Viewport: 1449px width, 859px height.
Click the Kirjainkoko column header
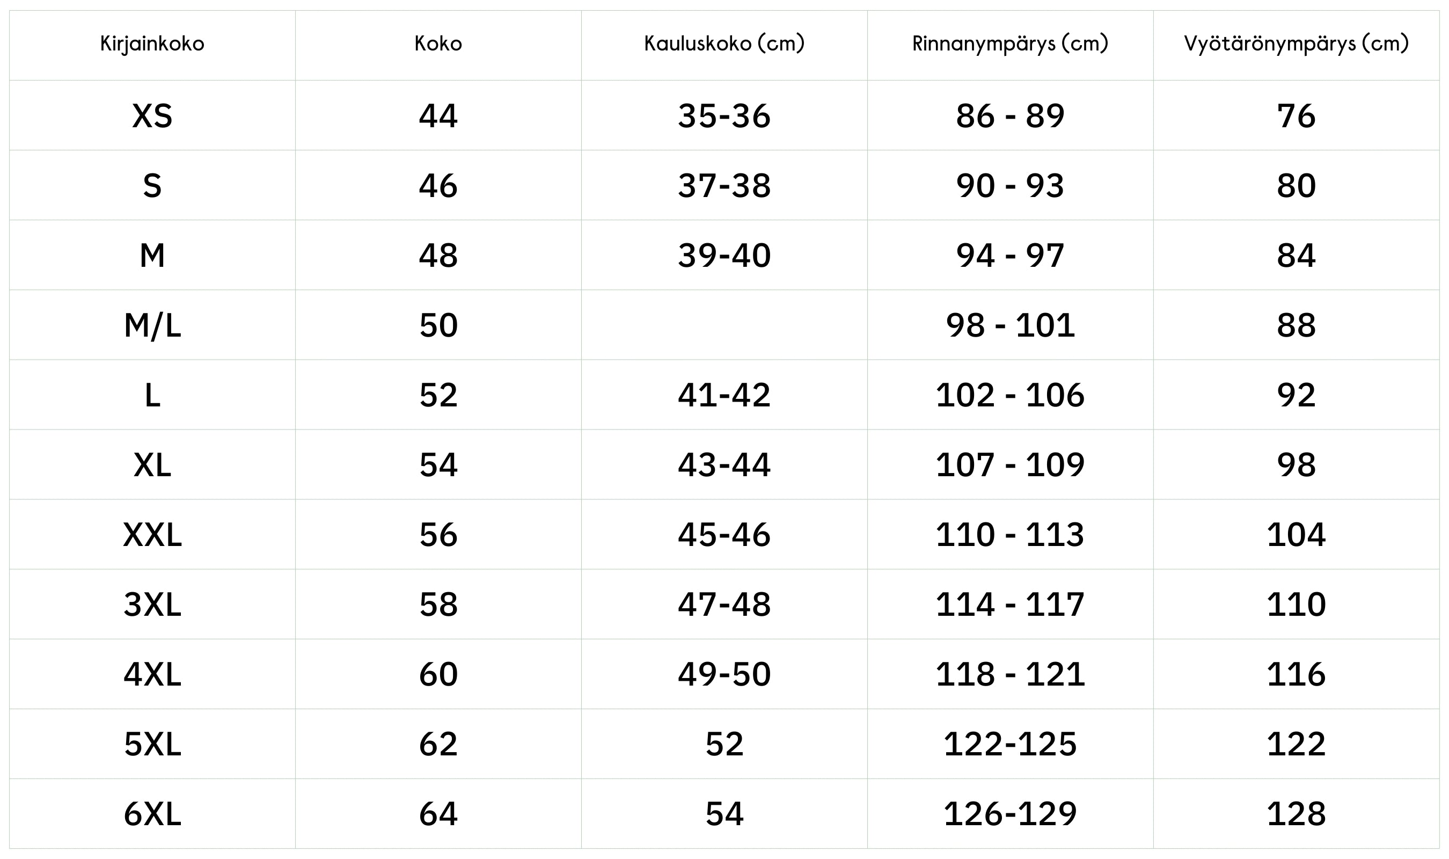tap(152, 44)
